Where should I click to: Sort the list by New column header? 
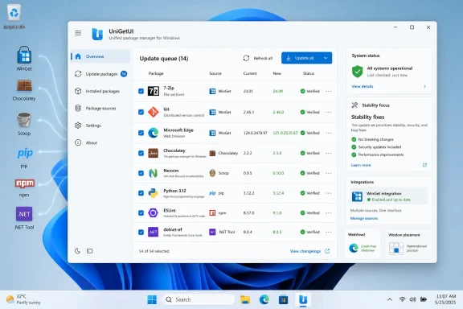coord(277,73)
